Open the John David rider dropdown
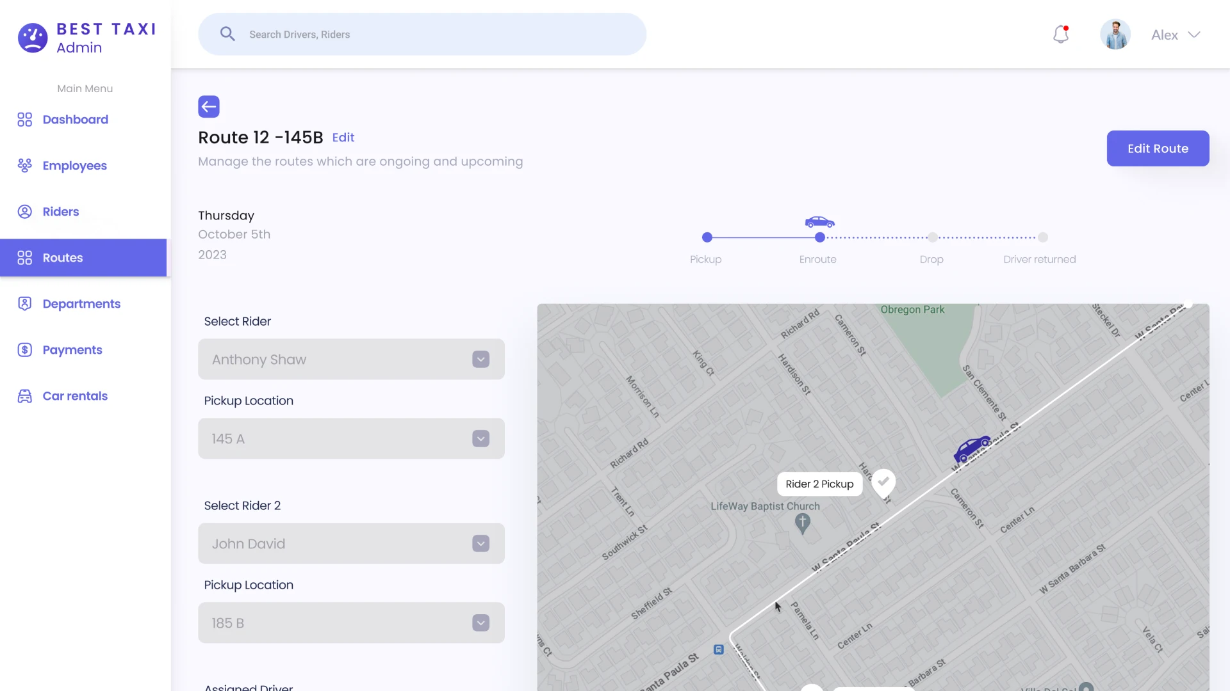This screenshot has width=1230, height=691. coord(480,543)
